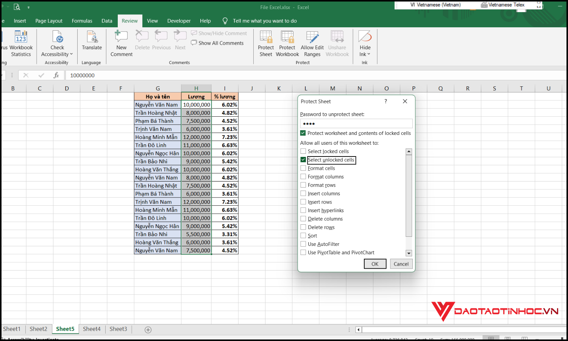Toggle Protect worksheet and contents of locked cells

pyautogui.click(x=303, y=133)
